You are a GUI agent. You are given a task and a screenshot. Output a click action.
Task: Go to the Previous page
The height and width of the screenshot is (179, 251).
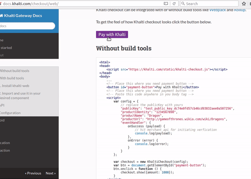33,173
